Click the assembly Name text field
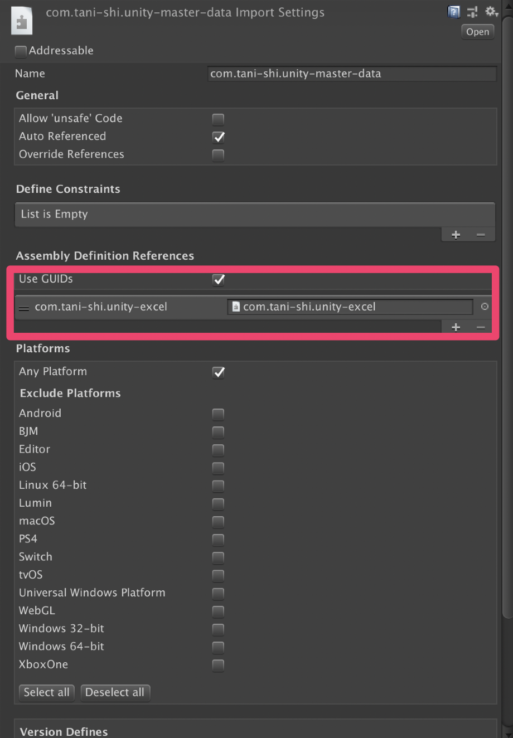The width and height of the screenshot is (513, 738). coord(351,74)
